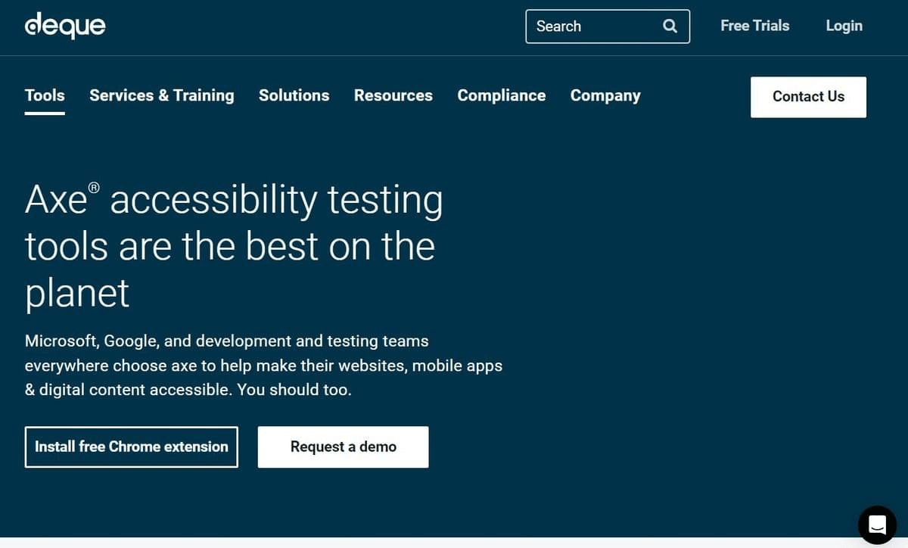Select the Compliance menu item

501,95
